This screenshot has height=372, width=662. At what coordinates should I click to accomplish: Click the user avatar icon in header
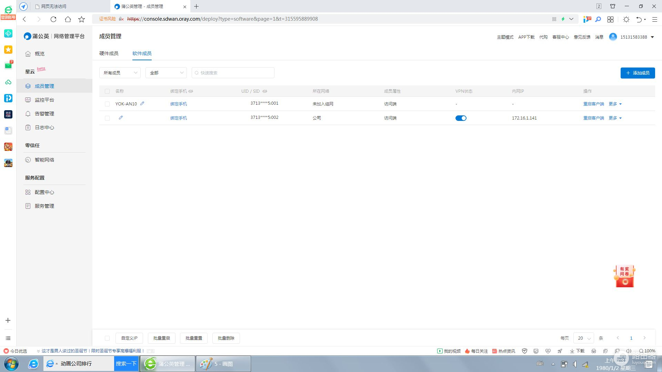coord(613,37)
